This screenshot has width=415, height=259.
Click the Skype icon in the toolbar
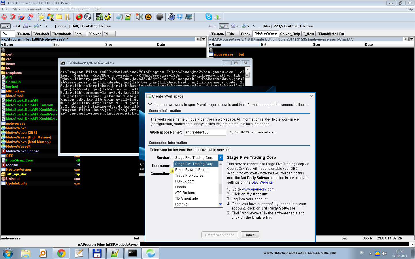click(x=209, y=17)
